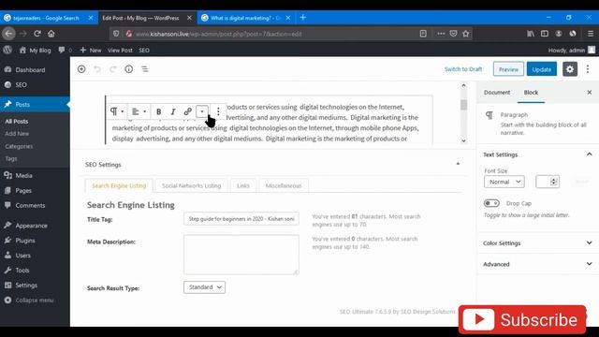Click the comments bubble in admin bar
Viewport: 599px width, 337px height.
click(65, 50)
